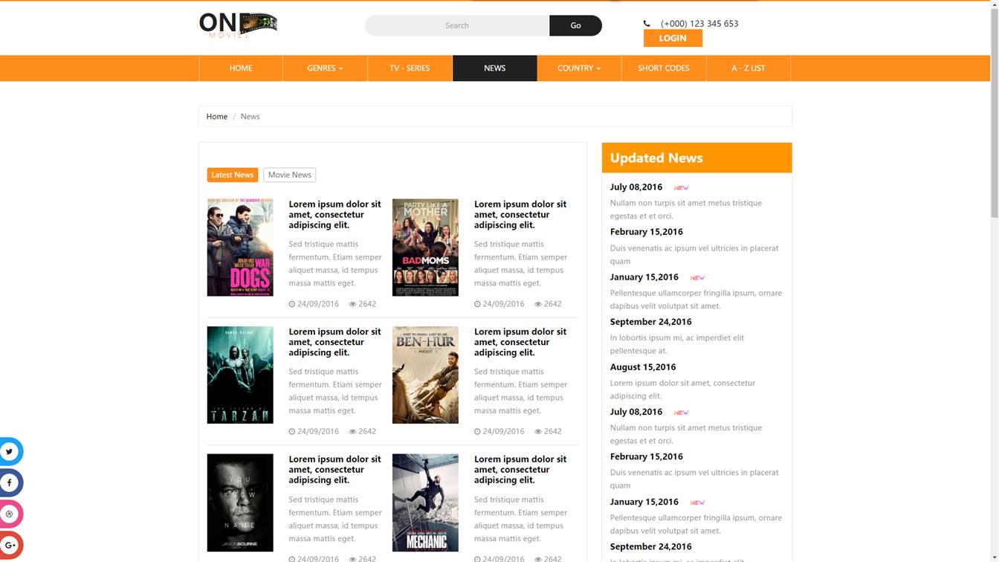Open the article headline beside War Dogs poster
Image resolution: width=999 pixels, height=562 pixels.
[334, 214]
